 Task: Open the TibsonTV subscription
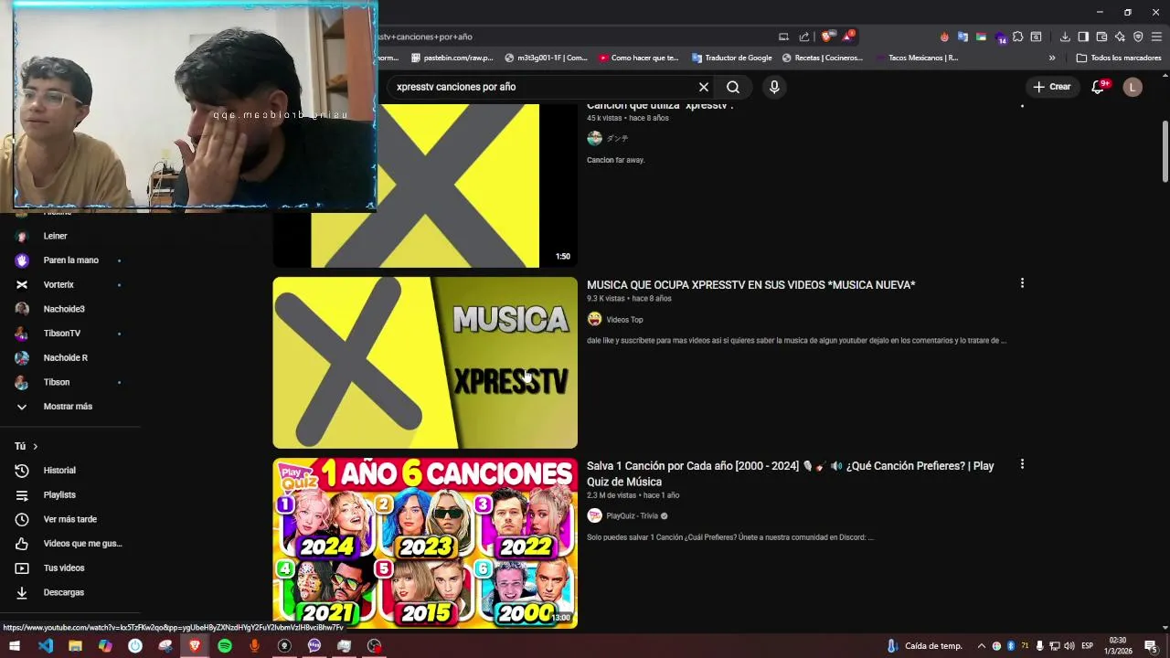(x=62, y=334)
